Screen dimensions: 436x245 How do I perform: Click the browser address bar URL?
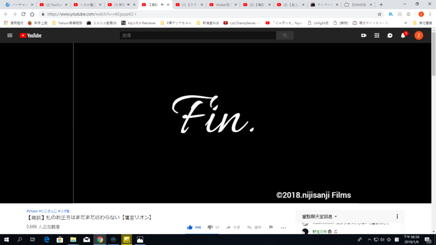pyautogui.click(x=92, y=14)
